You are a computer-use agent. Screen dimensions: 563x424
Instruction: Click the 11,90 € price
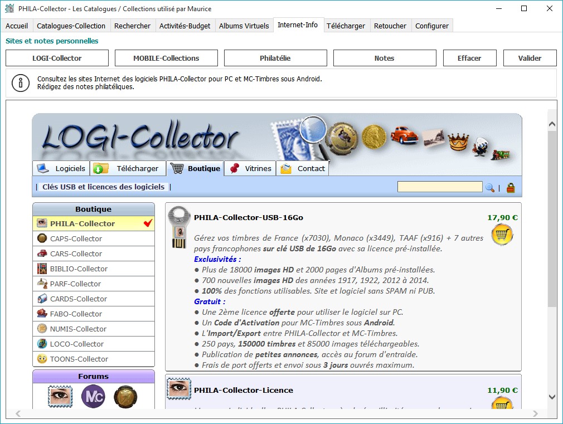pyautogui.click(x=502, y=390)
